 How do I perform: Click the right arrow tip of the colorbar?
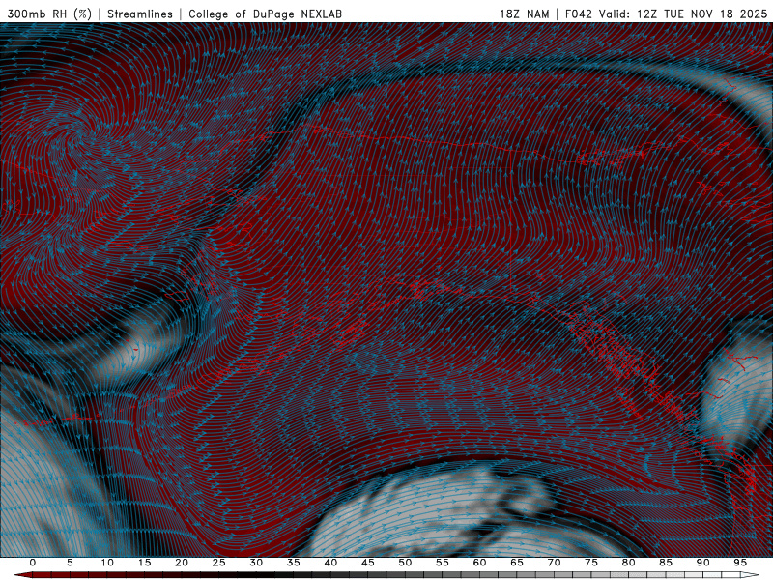[x=750, y=575]
